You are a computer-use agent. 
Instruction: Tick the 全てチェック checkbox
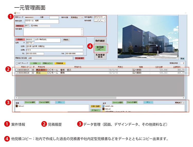pos(17,63)
